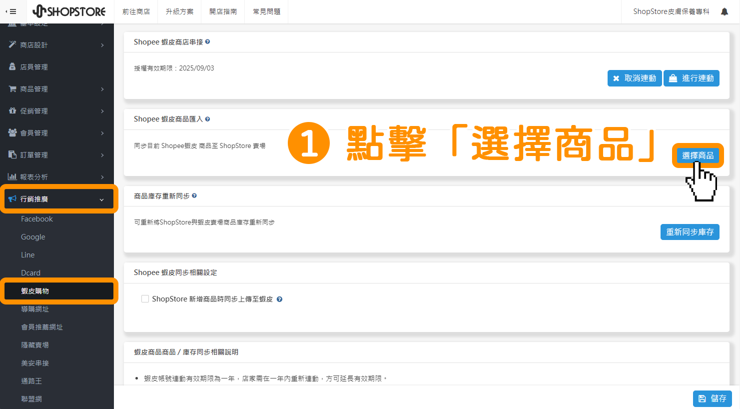The height and width of the screenshot is (409, 740).
Task: Collapse sidebar with the hamburger menu icon
Action: (x=11, y=11)
